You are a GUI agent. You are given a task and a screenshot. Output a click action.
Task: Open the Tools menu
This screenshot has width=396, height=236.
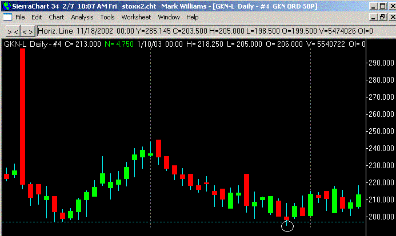tap(107, 17)
